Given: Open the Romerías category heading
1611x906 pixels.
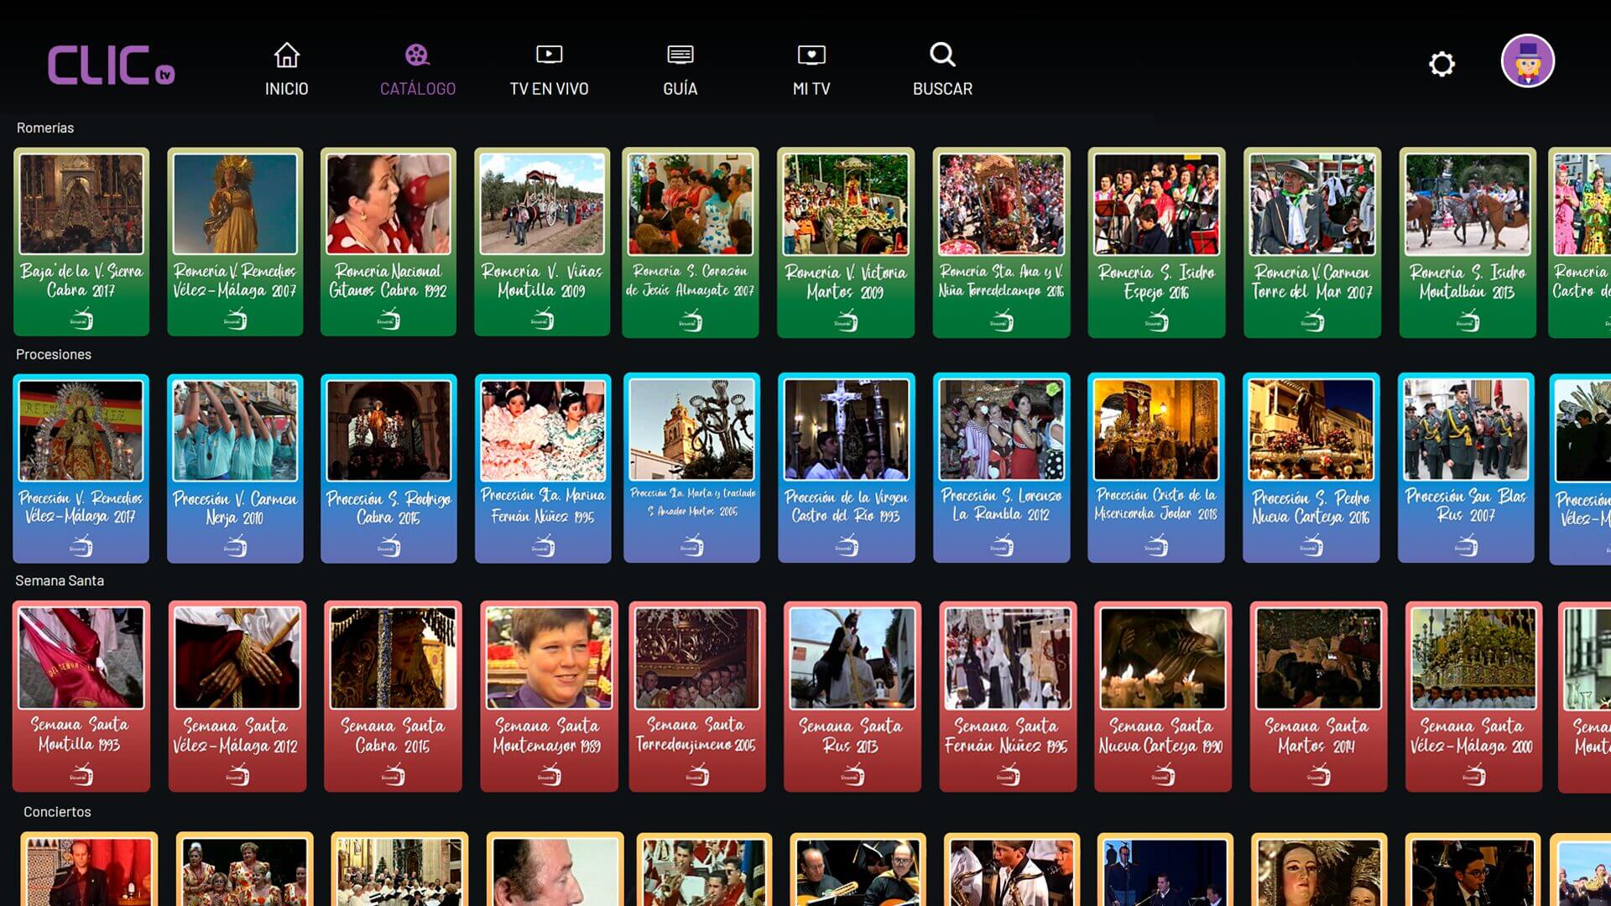Looking at the screenshot, I should click(x=45, y=128).
